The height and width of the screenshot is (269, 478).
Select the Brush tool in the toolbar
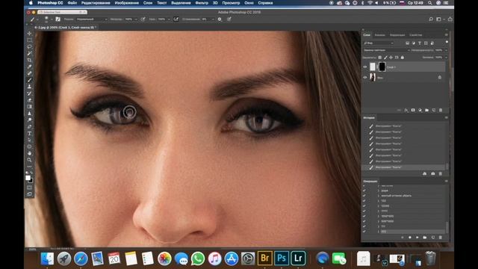click(29, 80)
